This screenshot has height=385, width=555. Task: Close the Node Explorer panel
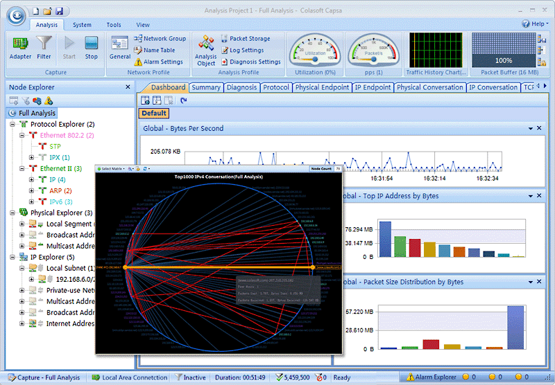tap(128, 87)
